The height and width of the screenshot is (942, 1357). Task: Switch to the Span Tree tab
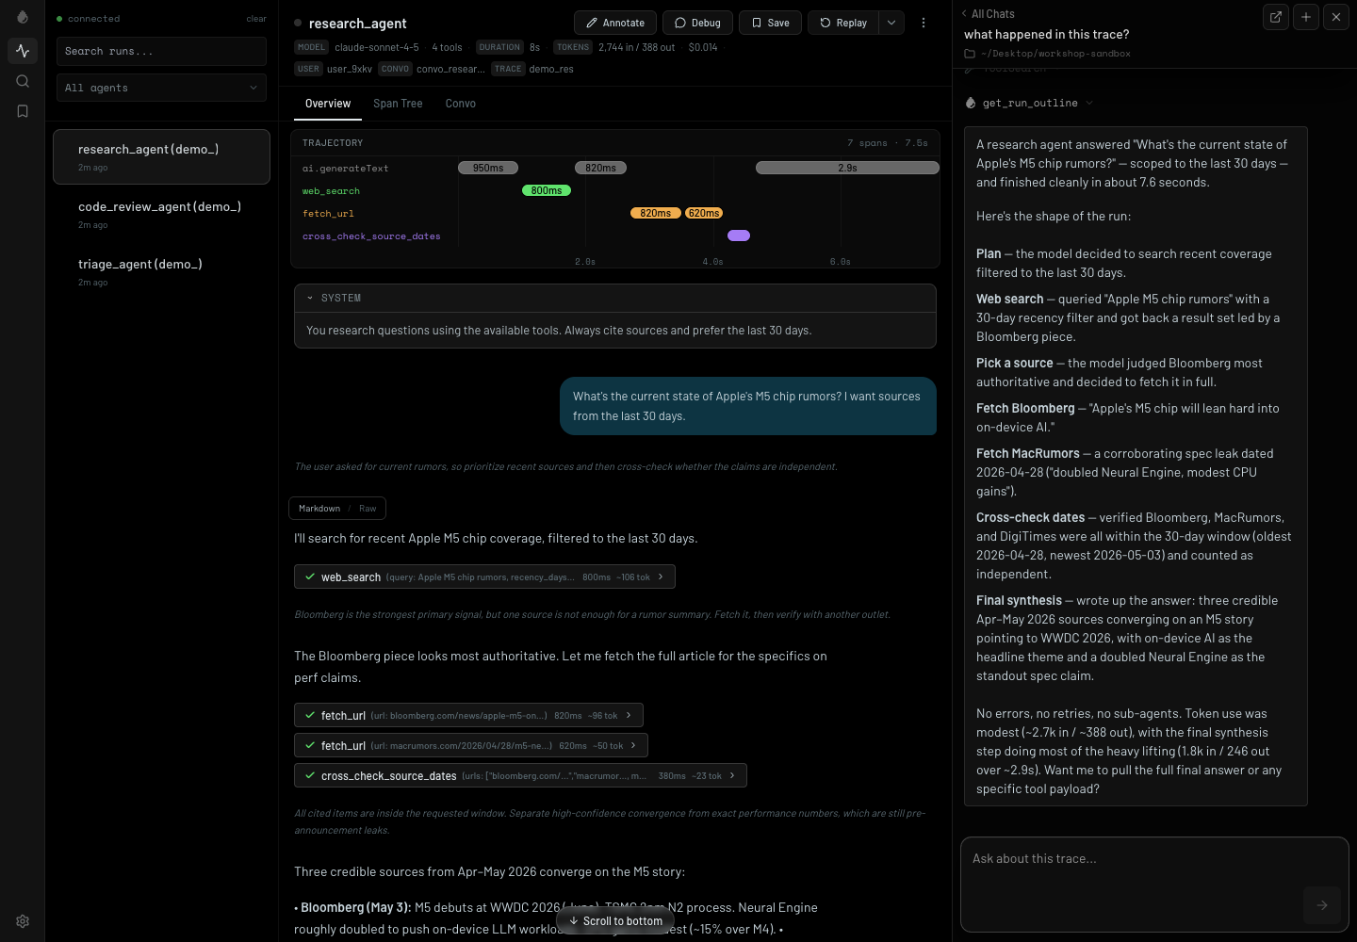(398, 104)
